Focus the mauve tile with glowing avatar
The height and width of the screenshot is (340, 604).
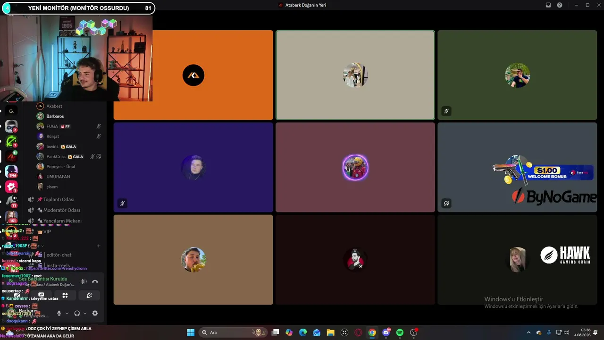tap(355, 168)
